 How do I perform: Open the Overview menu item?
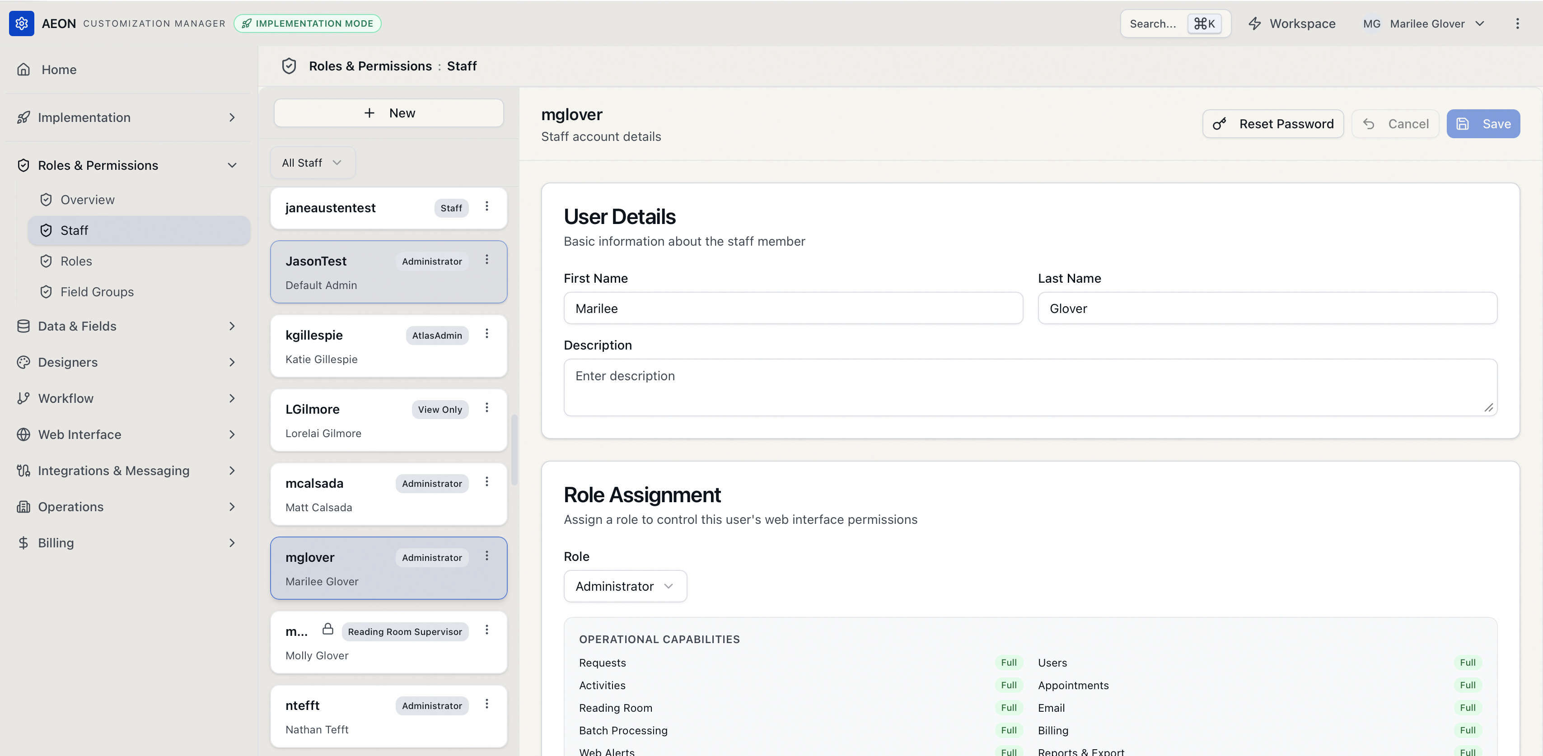[x=138, y=200]
